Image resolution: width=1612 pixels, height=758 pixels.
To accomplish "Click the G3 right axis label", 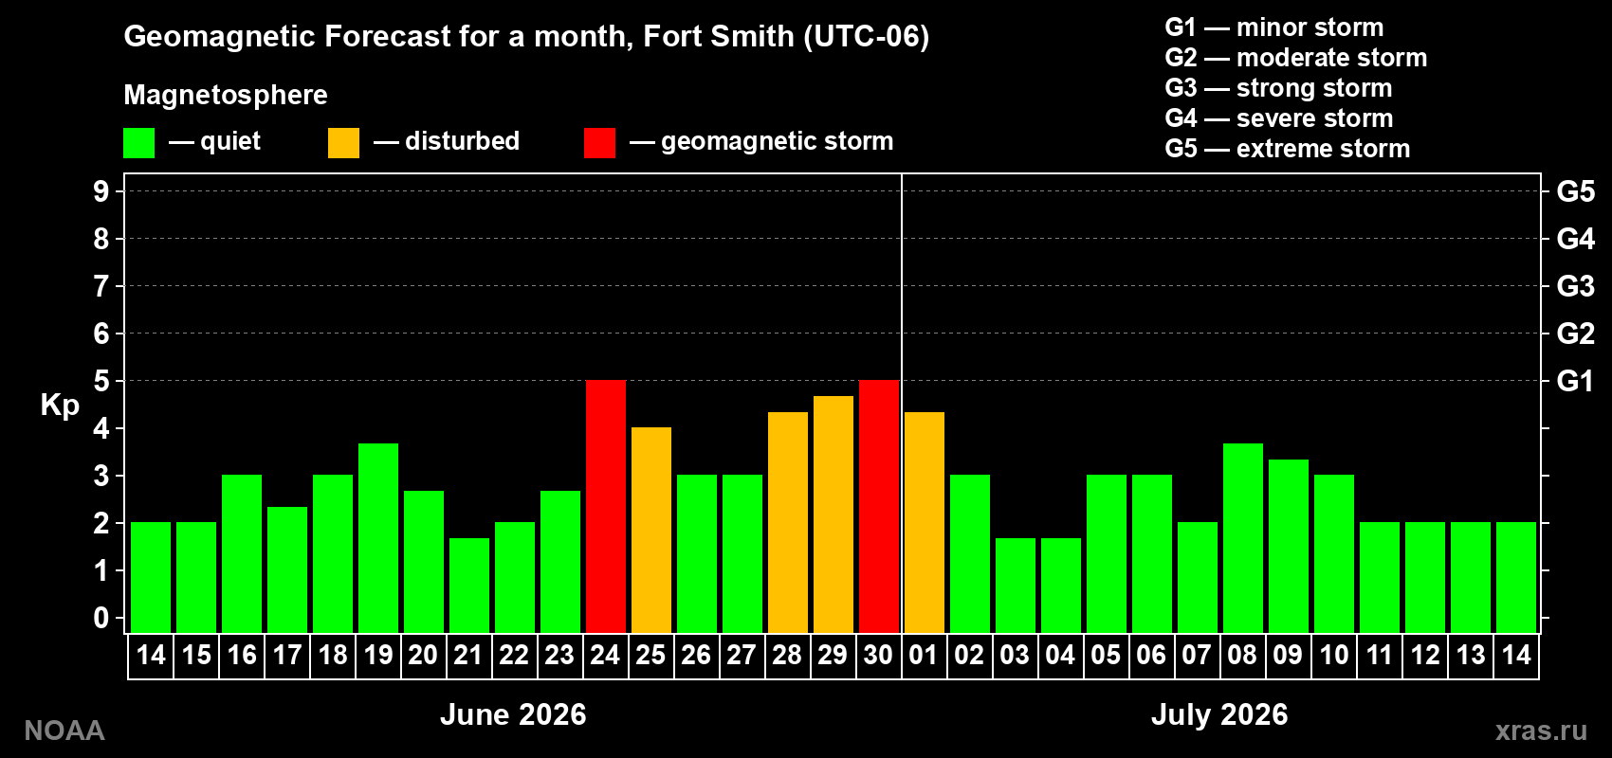I will pos(1576,286).
